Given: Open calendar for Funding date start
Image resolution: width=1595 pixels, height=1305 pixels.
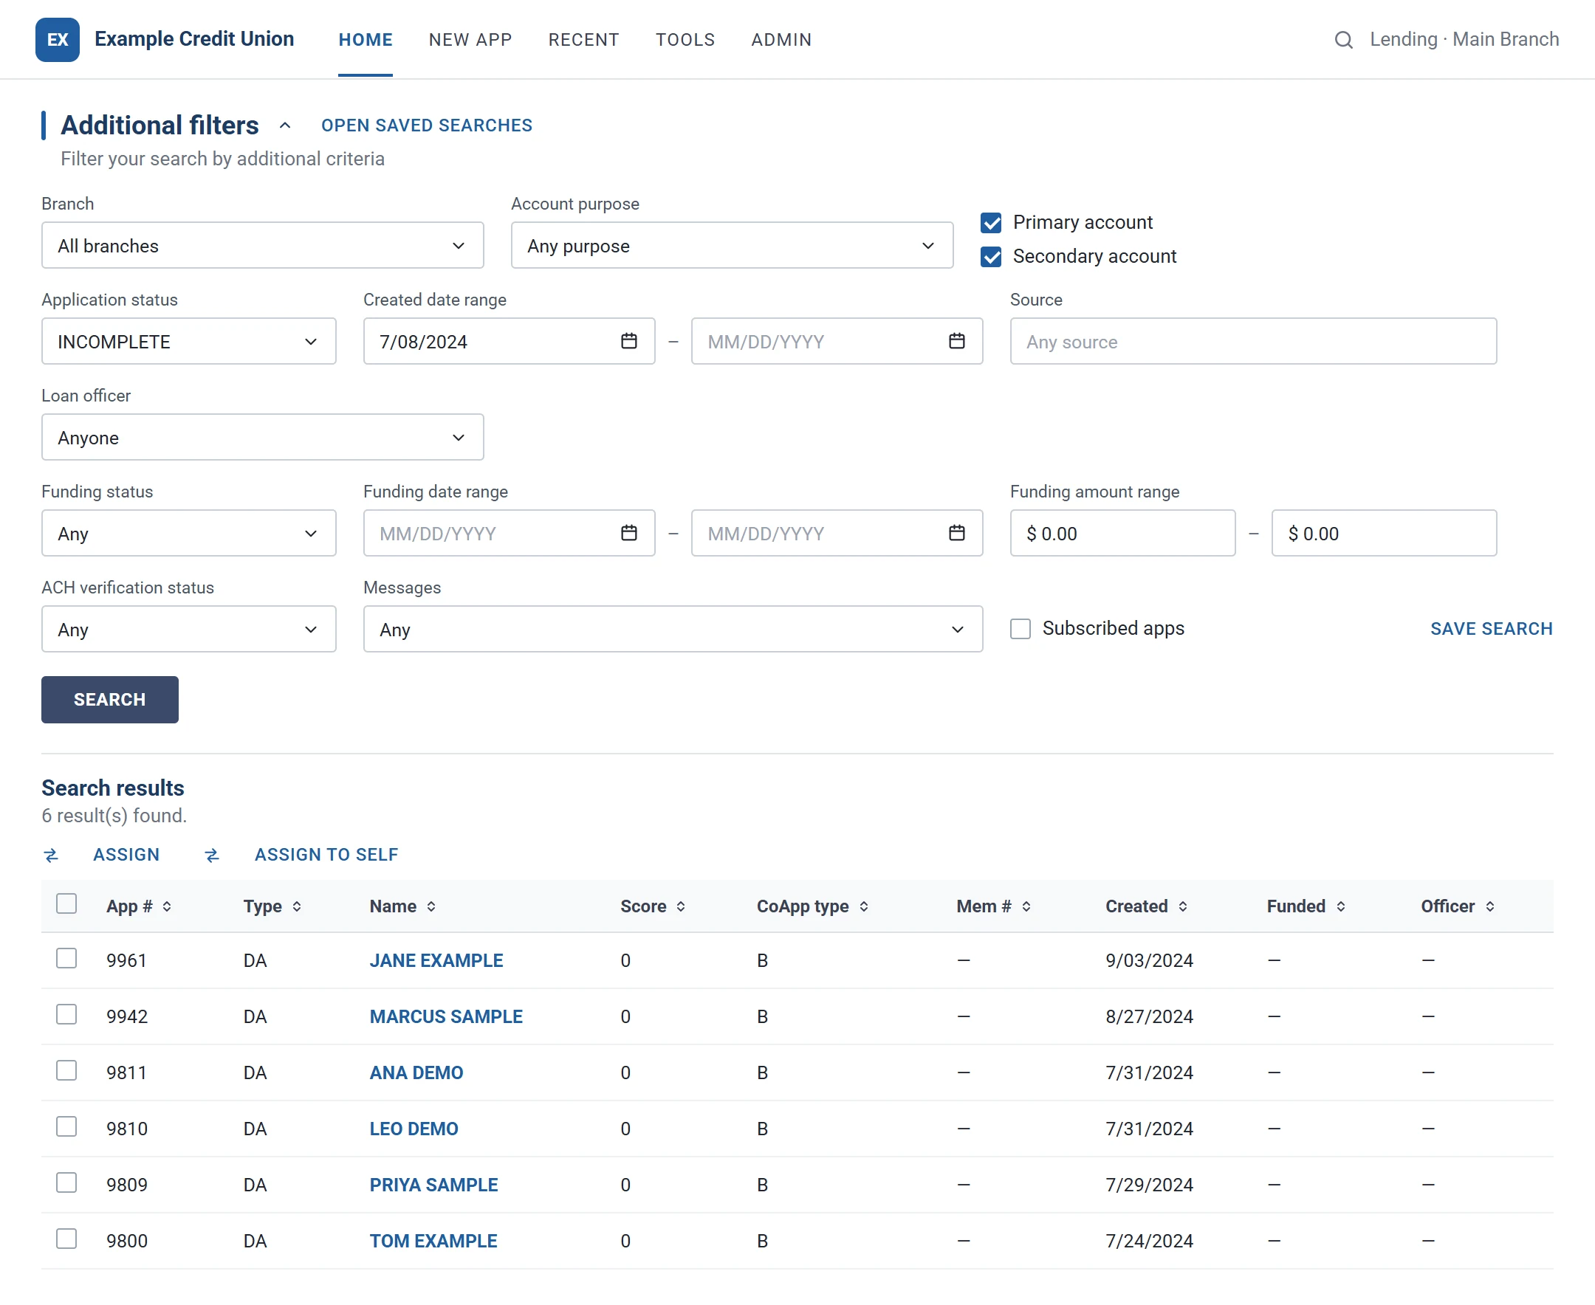Looking at the screenshot, I should click(x=628, y=533).
